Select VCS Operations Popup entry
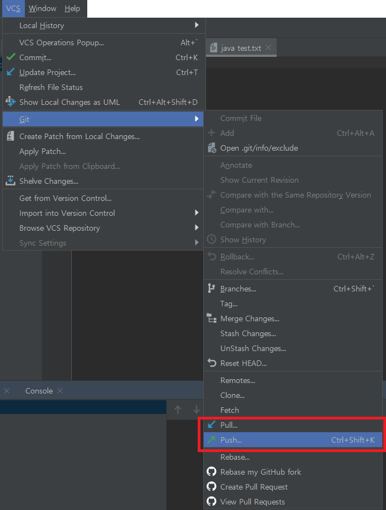This screenshot has height=510, width=386. click(x=103, y=42)
